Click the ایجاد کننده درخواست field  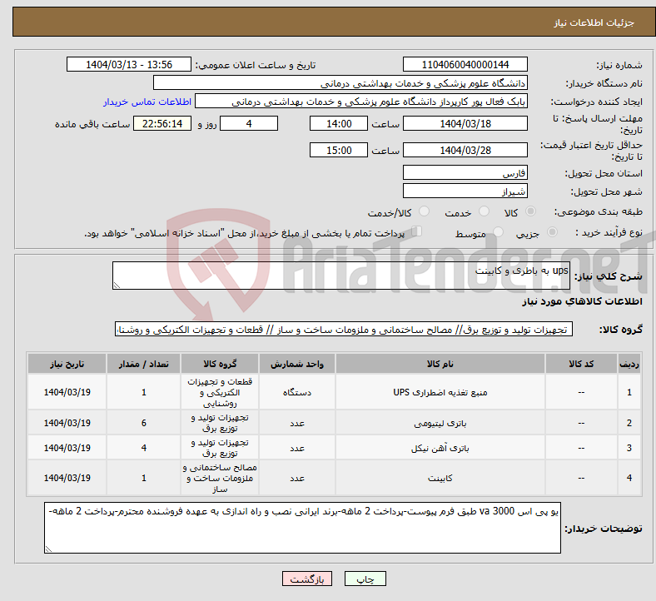pyautogui.click(x=361, y=102)
